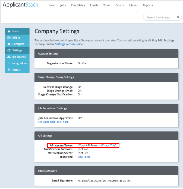Click the Jobs Feed label
Image resolution: width=183 pixels, height=189 pixels.
[x=66, y=157]
